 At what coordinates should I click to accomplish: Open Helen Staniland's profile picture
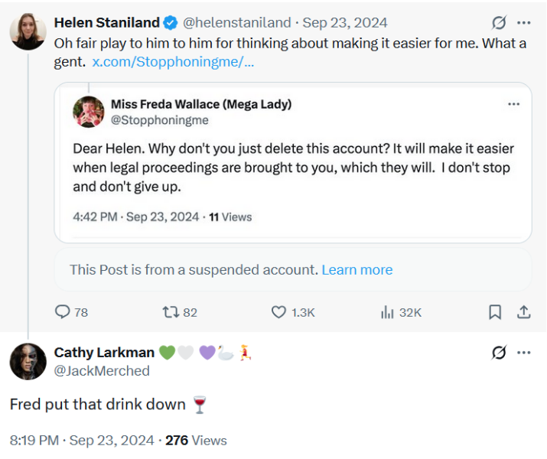click(28, 31)
